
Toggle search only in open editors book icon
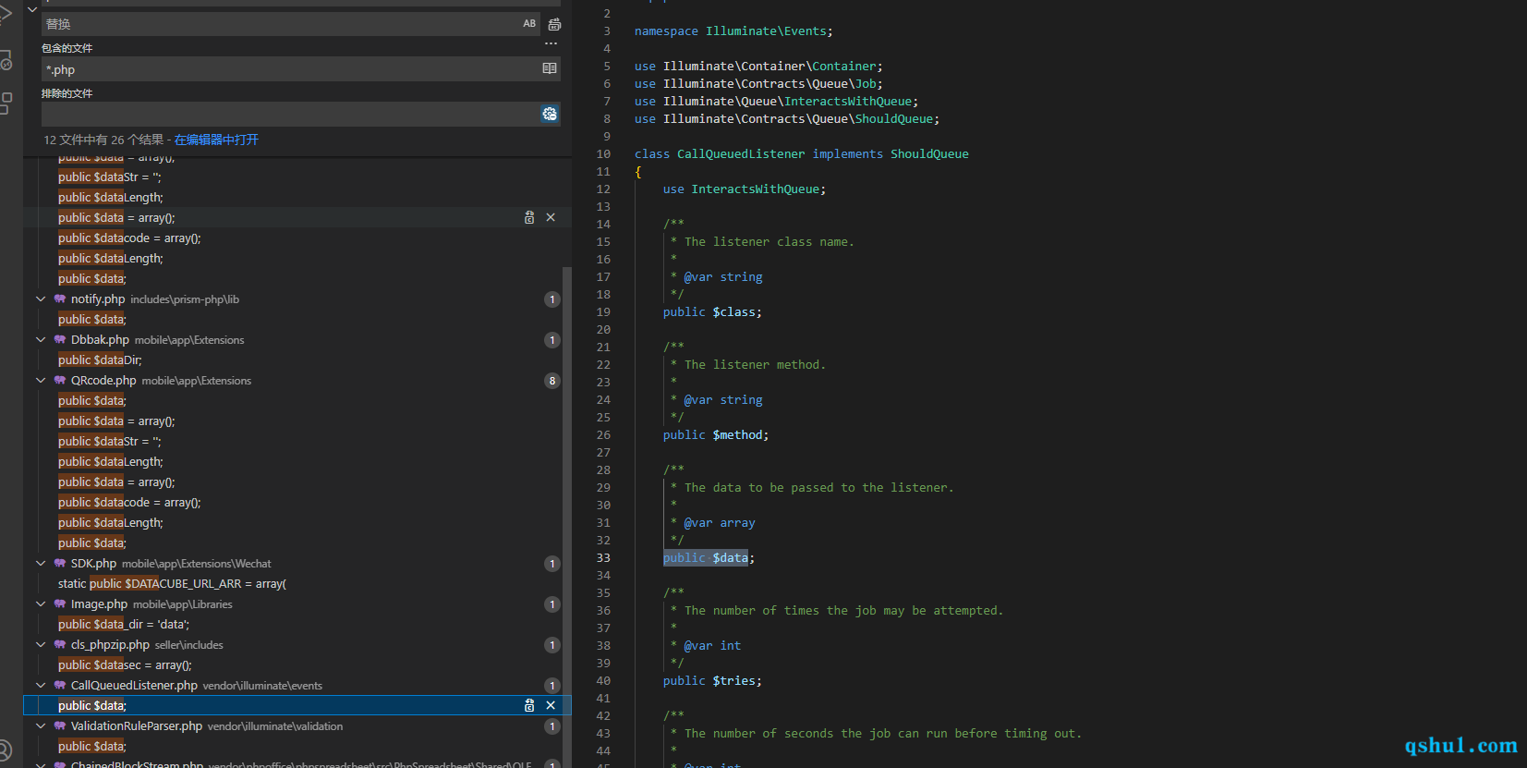click(x=550, y=68)
